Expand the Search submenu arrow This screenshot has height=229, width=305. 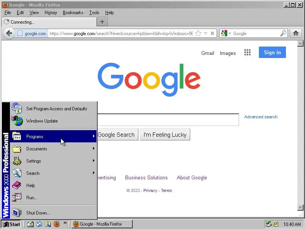coord(94,173)
